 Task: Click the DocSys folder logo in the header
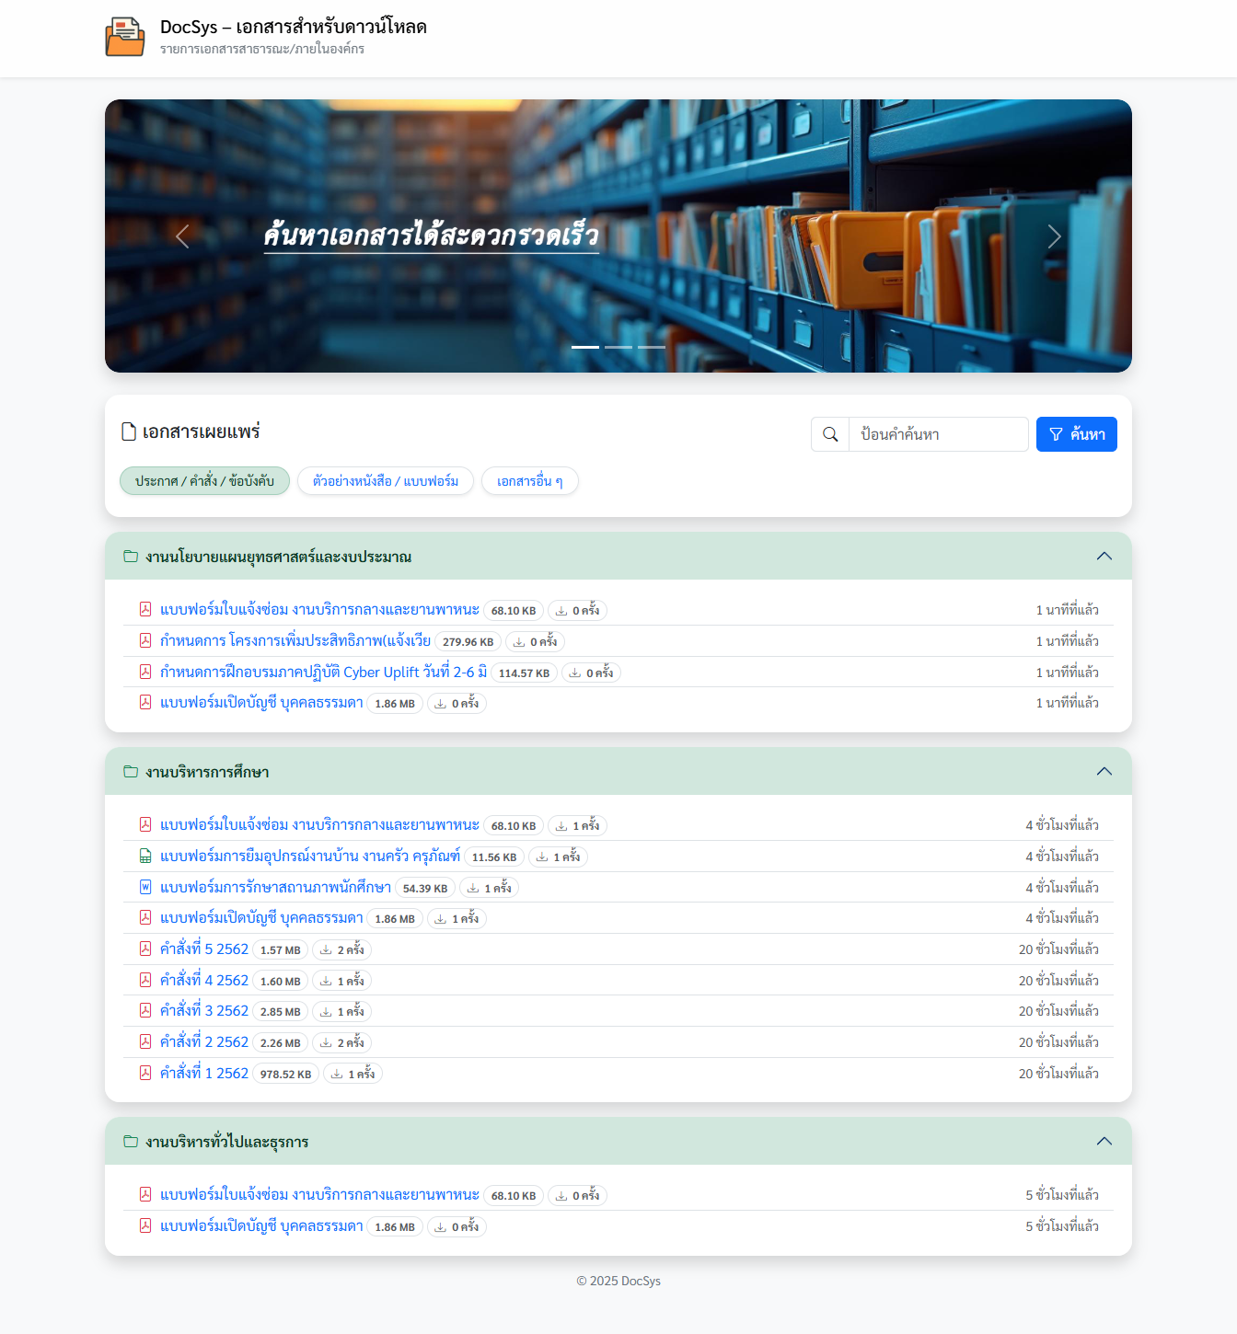(x=124, y=37)
